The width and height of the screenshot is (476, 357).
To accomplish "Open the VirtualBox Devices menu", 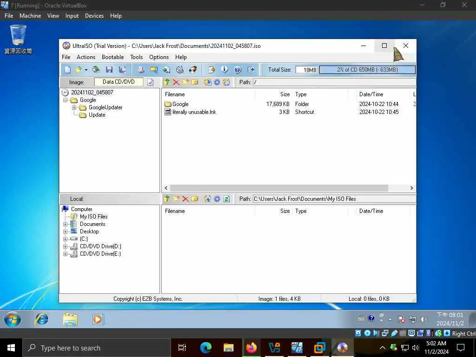I will click(94, 16).
